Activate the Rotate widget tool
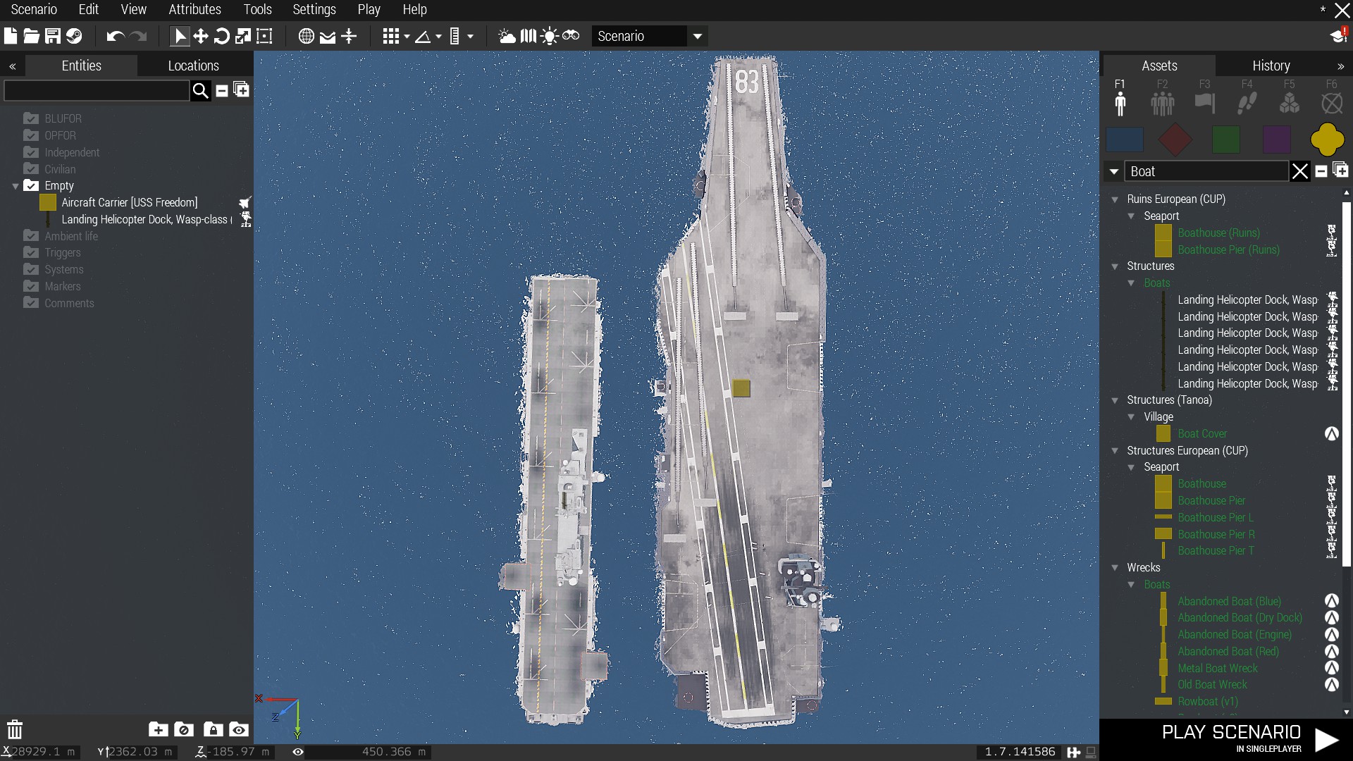The width and height of the screenshot is (1353, 761). coord(222,36)
